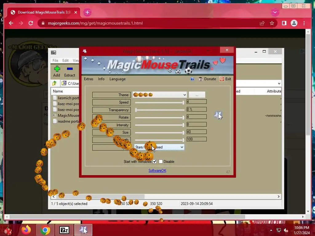Screen dimensions: 315x236
Task: Click the Attributes column header in 7-Zip
Action: (274, 91)
